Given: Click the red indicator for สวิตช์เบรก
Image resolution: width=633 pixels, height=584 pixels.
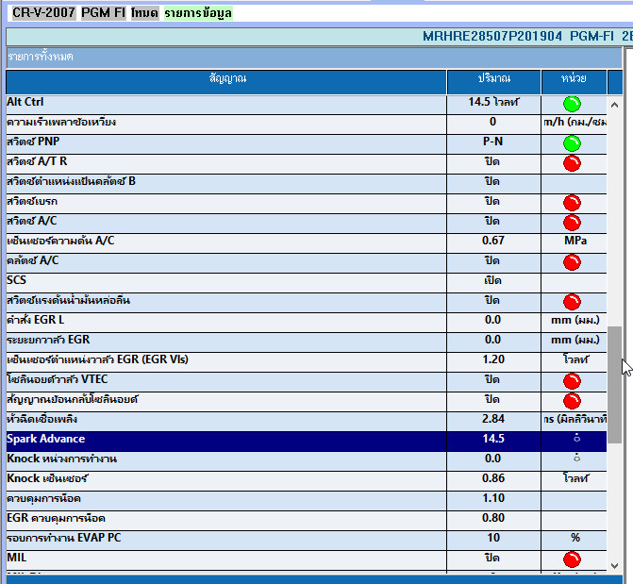Looking at the screenshot, I should pyautogui.click(x=572, y=203).
